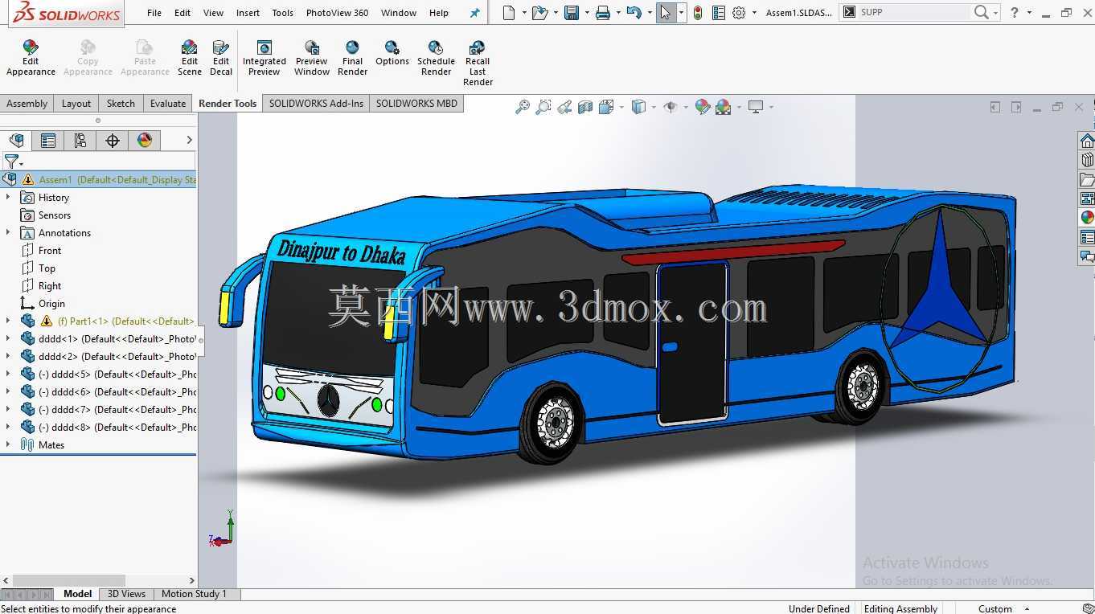Open Schedule Render dialog
The height and width of the screenshot is (614, 1095).
pyautogui.click(x=436, y=59)
